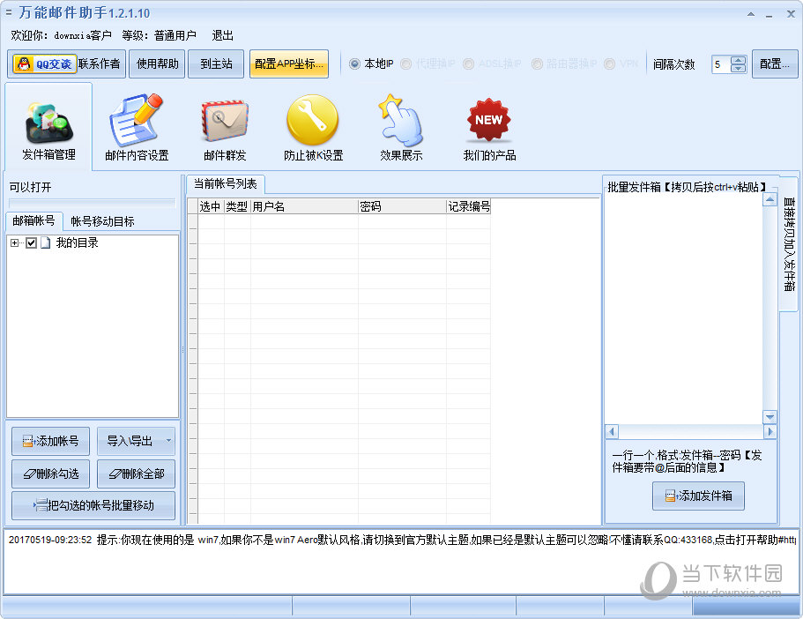Screen dimensions: 803x619
Task: Click the 间隔次数 number input field
Action: 721,64
